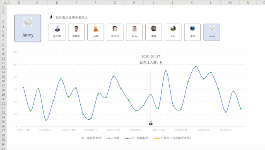265x150 pixels.
Task: Select column B header
Action: 19,2
